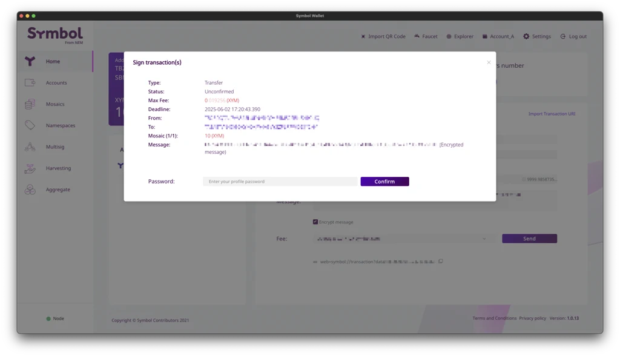Click the Send button

[529, 239]
